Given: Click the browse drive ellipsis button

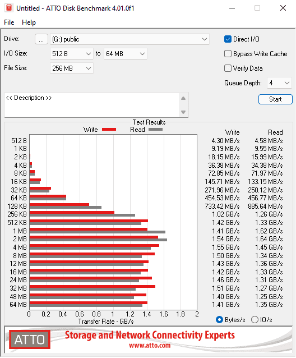Looking at the screenshot, I should (x=41, y=39).
